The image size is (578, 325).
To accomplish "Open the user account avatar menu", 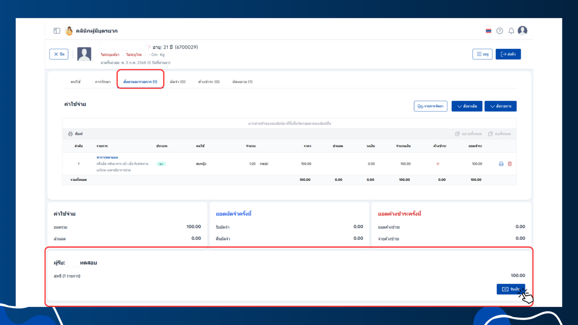I will point(522,31).
